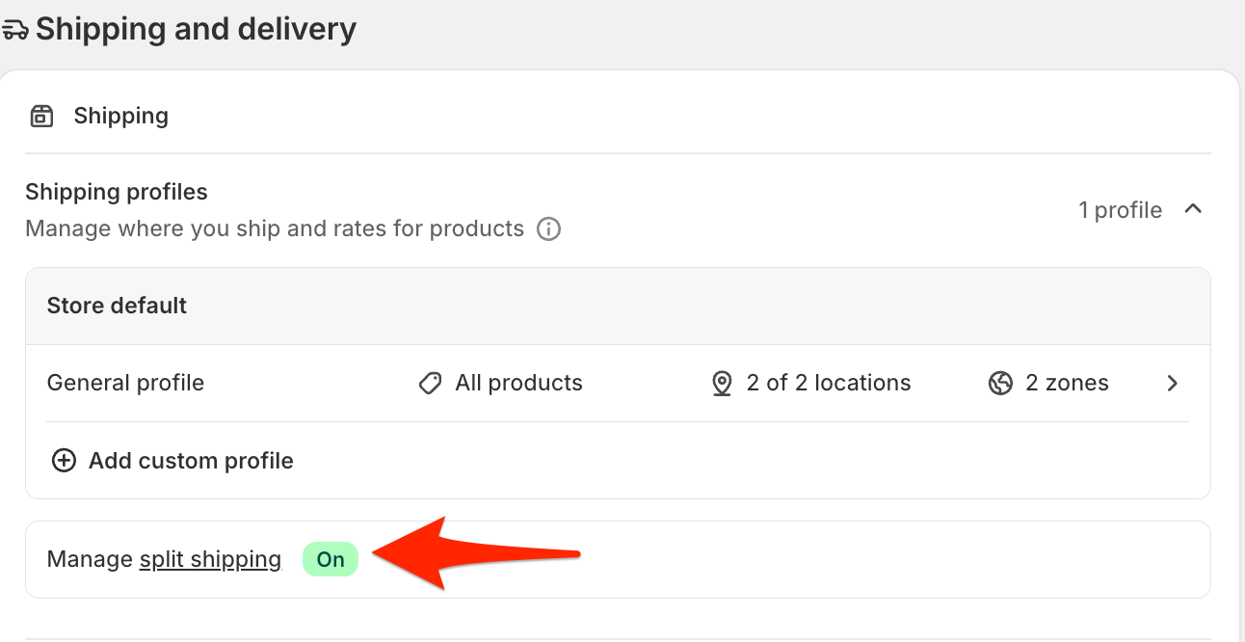Toggle the split shipping On badge
1245x642 pixels.
point(331,559)
